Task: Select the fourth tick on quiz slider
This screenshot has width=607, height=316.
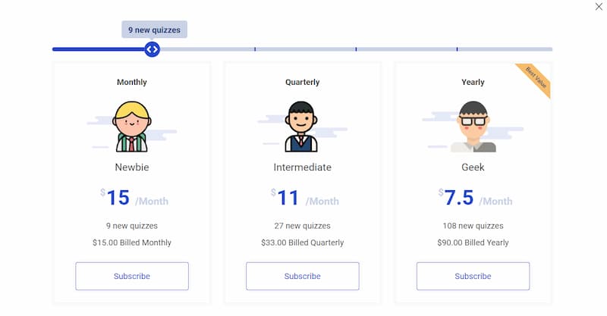Action: 457,49
